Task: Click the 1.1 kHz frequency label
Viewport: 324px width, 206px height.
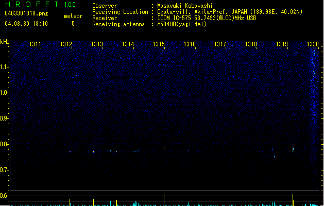Action: pyautogui.click(x=5, y=67)
